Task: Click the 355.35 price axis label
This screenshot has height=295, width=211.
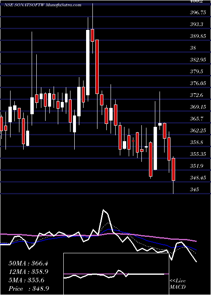Action: click(197, 154)
